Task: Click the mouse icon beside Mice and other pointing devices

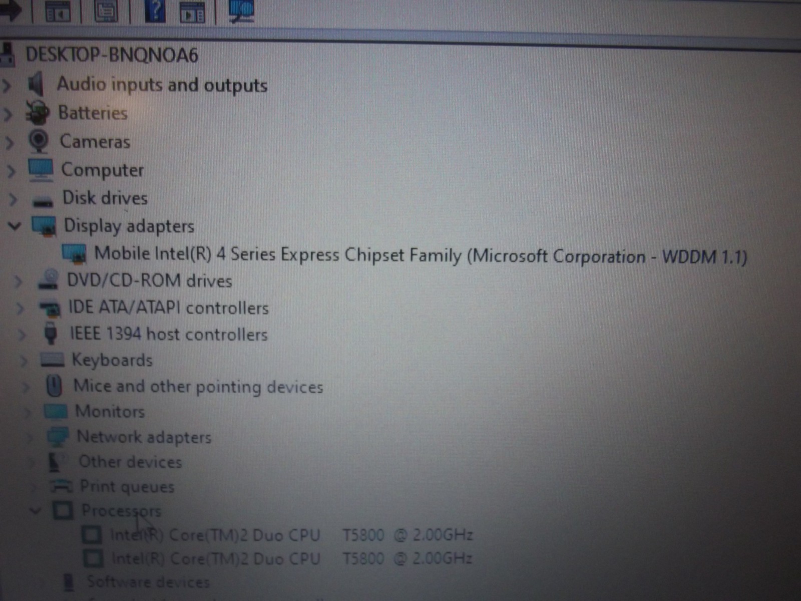Action: [54, 386]
